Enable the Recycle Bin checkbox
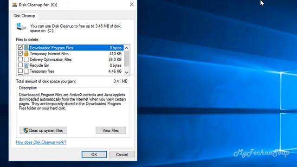The width and height of the screenshot is (297, 167). click(20, 65)
